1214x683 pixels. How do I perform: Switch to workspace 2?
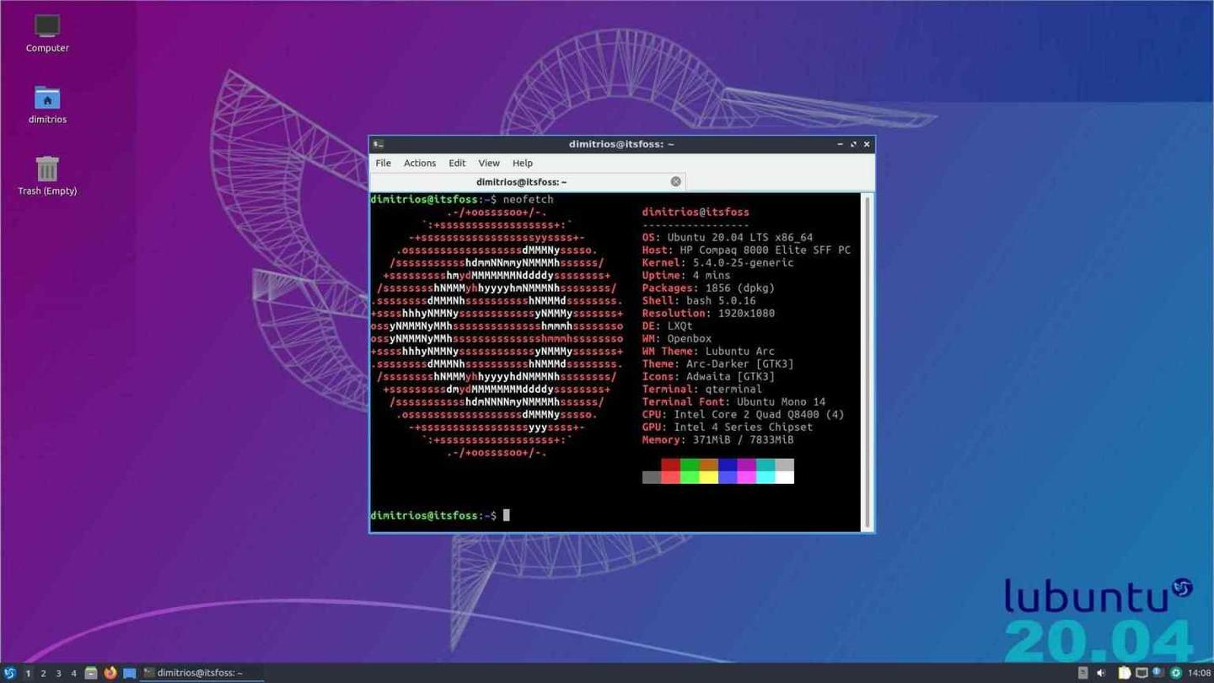pos(42,672)
